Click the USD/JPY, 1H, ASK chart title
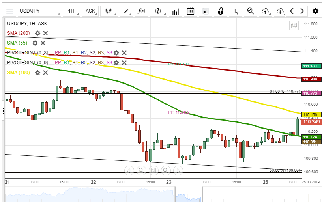322x209 pixels. point(27,24)
